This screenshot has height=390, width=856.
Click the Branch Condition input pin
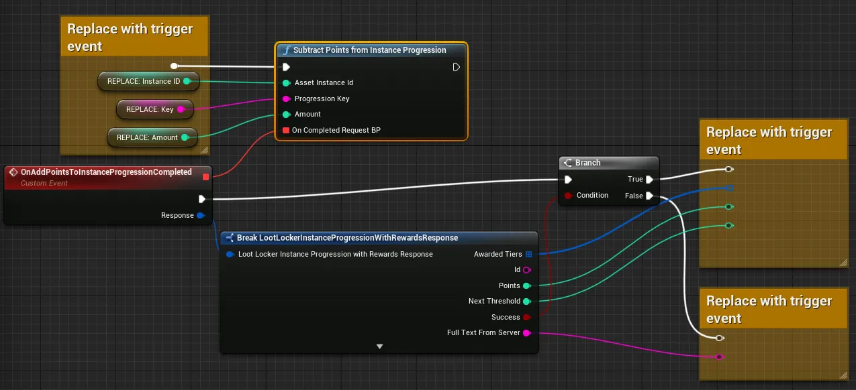pos(568,196)
